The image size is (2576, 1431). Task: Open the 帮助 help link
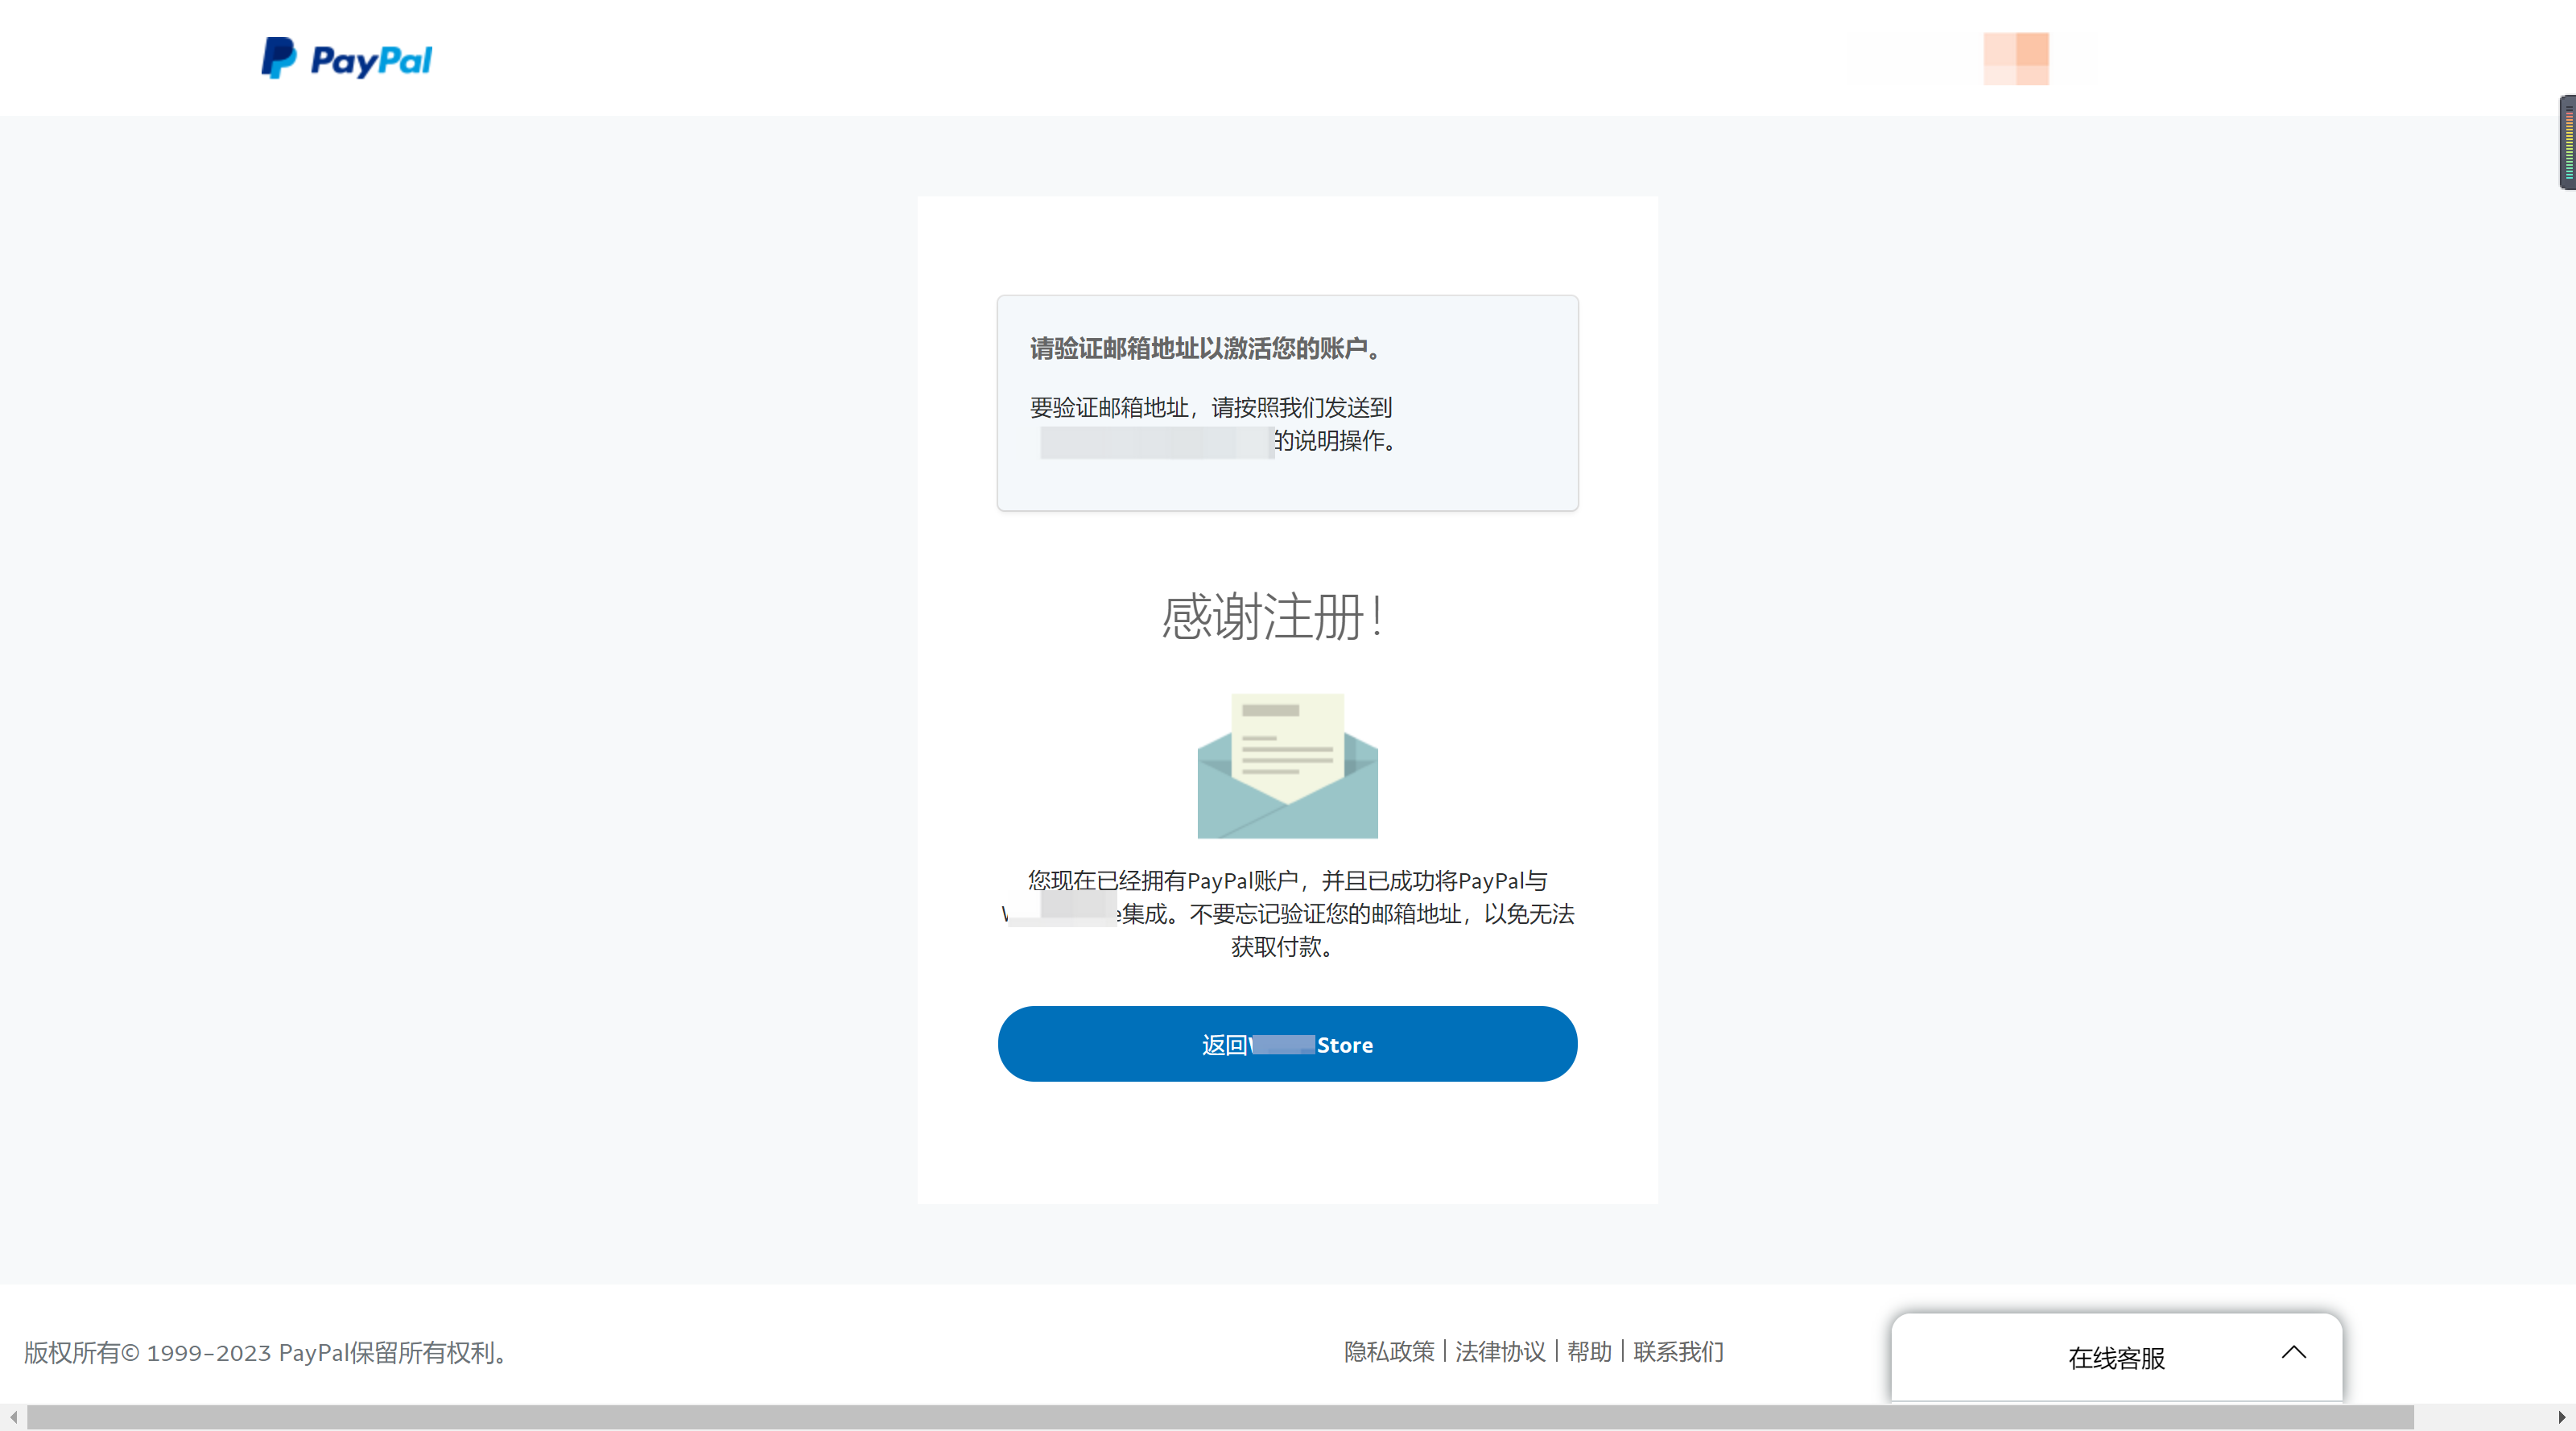(1589, 1352)
